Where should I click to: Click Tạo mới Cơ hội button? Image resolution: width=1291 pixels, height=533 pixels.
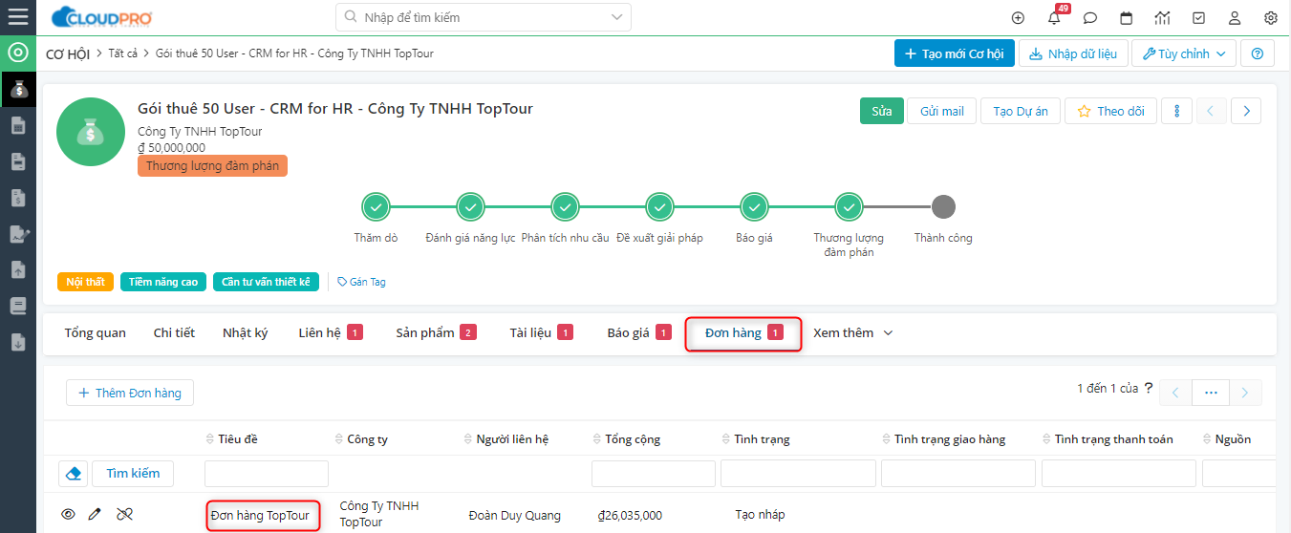pos(954,53)
